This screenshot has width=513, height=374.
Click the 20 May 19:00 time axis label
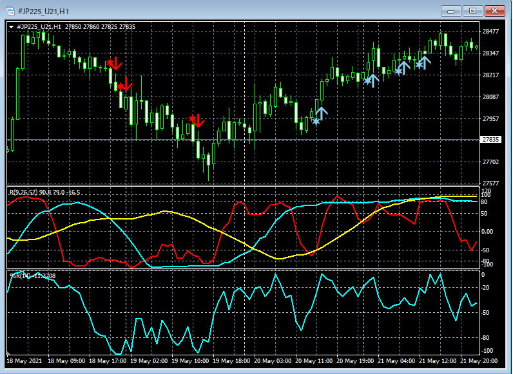pyautogui.click(x=355, y=361)
